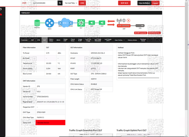Viewport: 189px width, 137px height.
Task: Click the Bias Current value 20.468
Action: point(49,74)
